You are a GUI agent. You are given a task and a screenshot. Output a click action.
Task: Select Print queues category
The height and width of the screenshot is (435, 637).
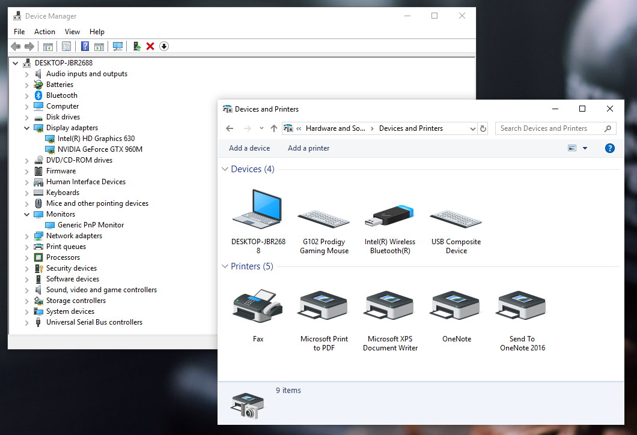point(66,247)
